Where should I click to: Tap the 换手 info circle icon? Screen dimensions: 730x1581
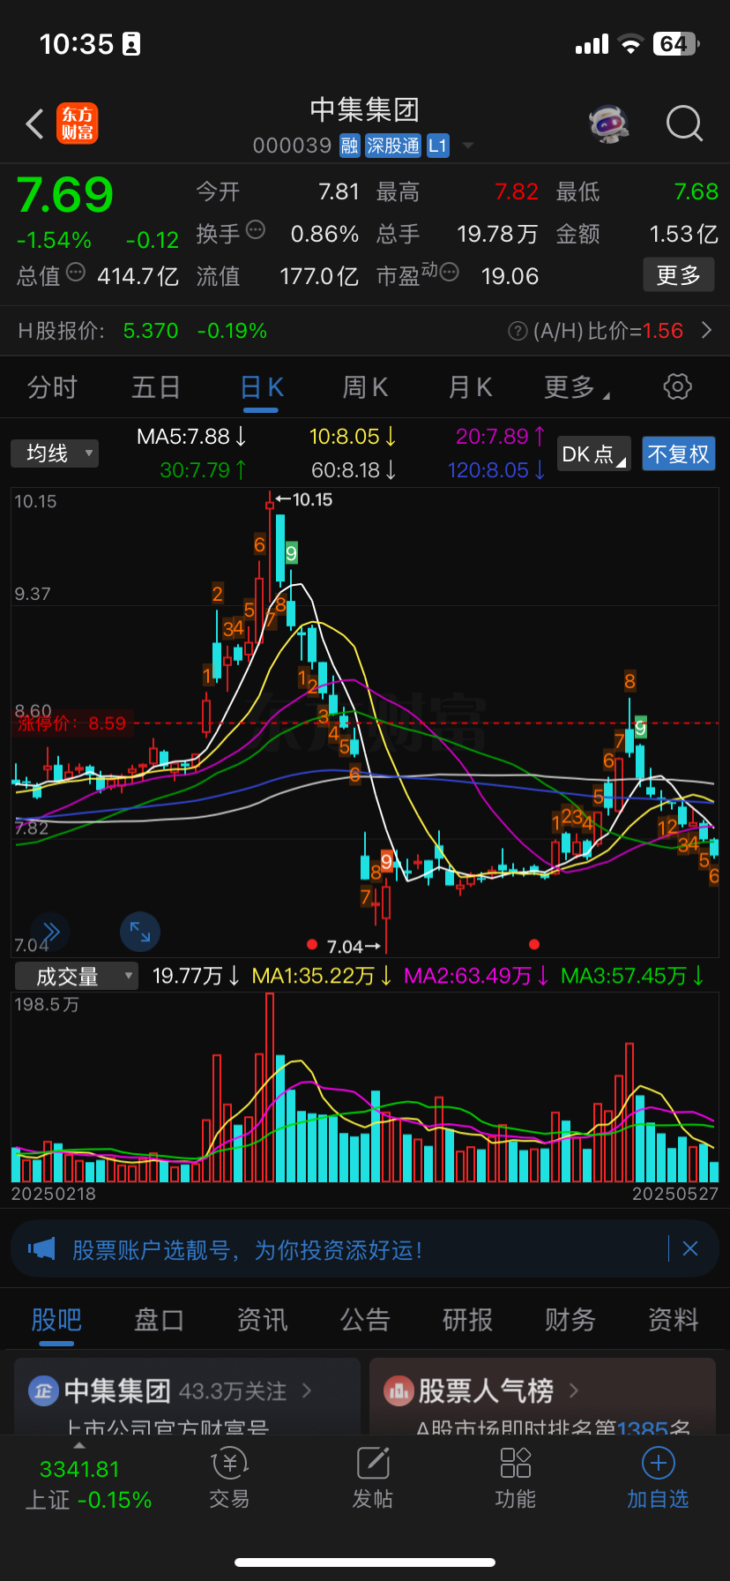pos(256,230)
